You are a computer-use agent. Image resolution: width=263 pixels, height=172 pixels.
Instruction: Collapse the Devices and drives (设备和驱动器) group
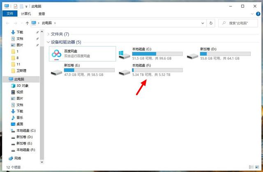tap(48, 42)
